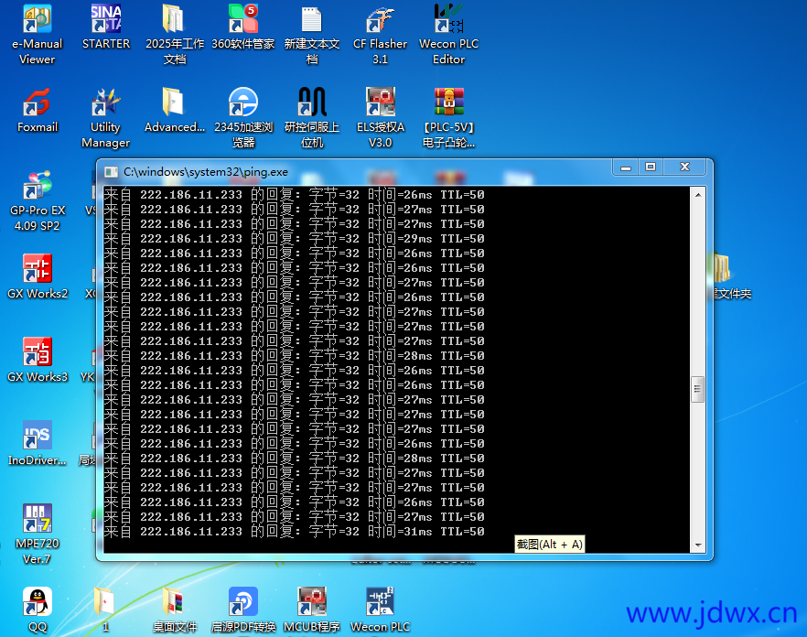Click the ping.exe title path text
This screenshot has height=637, width=807.
(x=205, y=172)
